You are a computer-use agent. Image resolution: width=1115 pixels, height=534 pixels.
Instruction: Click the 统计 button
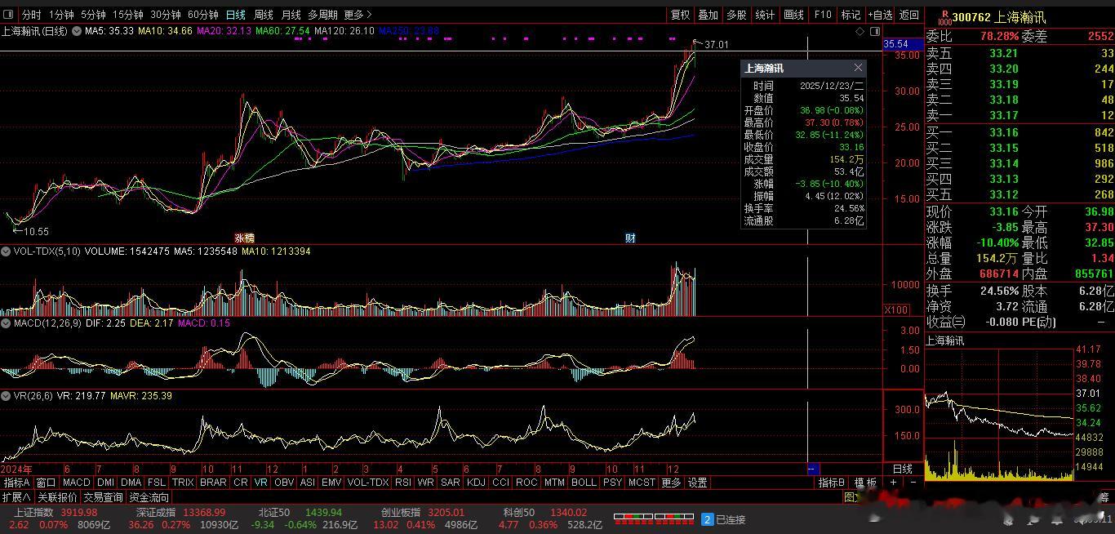[x=766, y=15]
